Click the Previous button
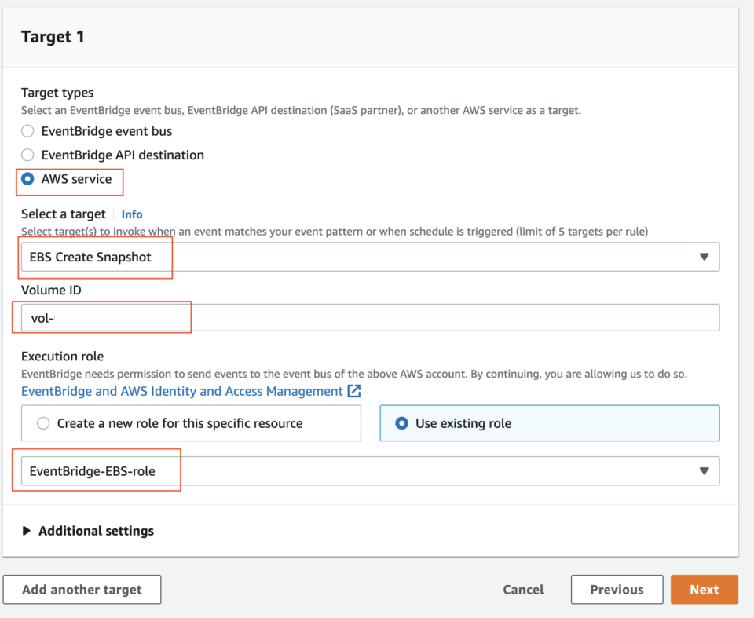The width and height of the screenshot is (754, 618). tap(617, 589)
